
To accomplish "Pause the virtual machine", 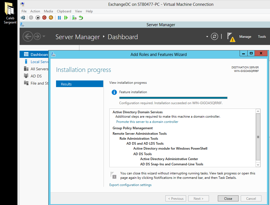I will click(59, 18).
